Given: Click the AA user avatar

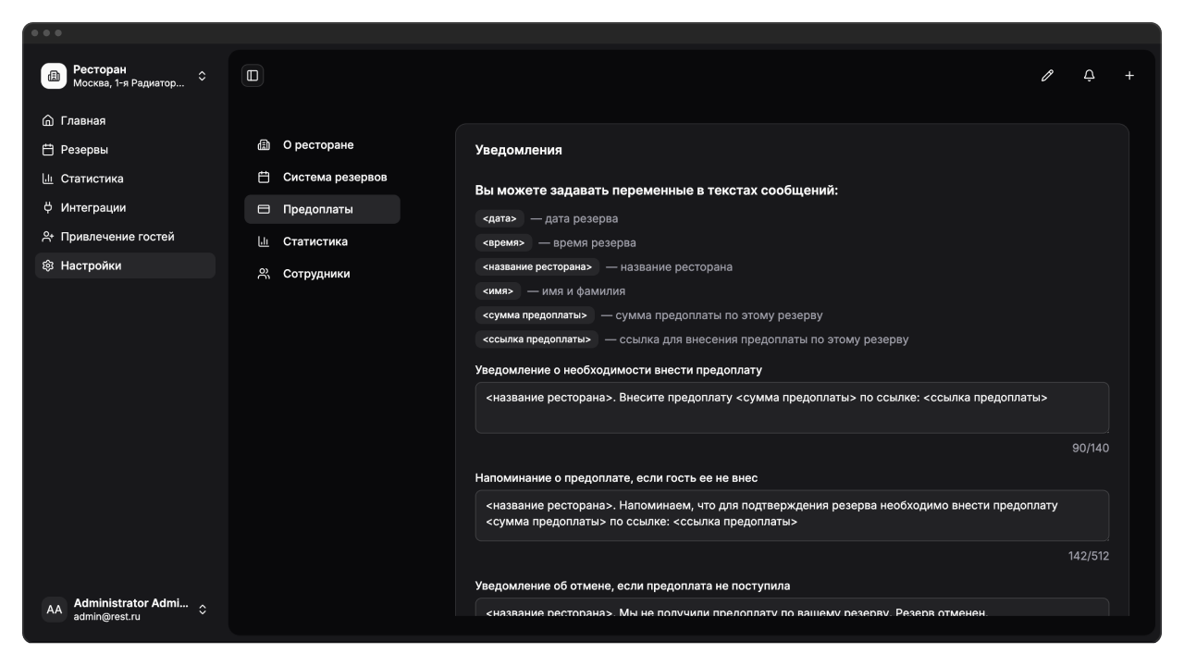Looking at the screenshot, I should pos(55,610).
